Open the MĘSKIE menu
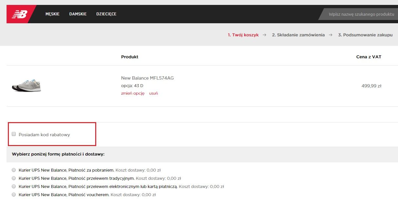 coord(52,14)
